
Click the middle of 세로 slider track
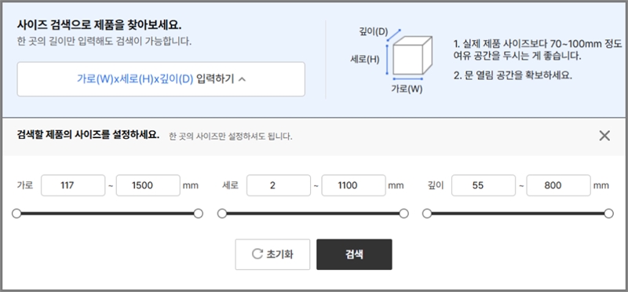tap(312, 214)
